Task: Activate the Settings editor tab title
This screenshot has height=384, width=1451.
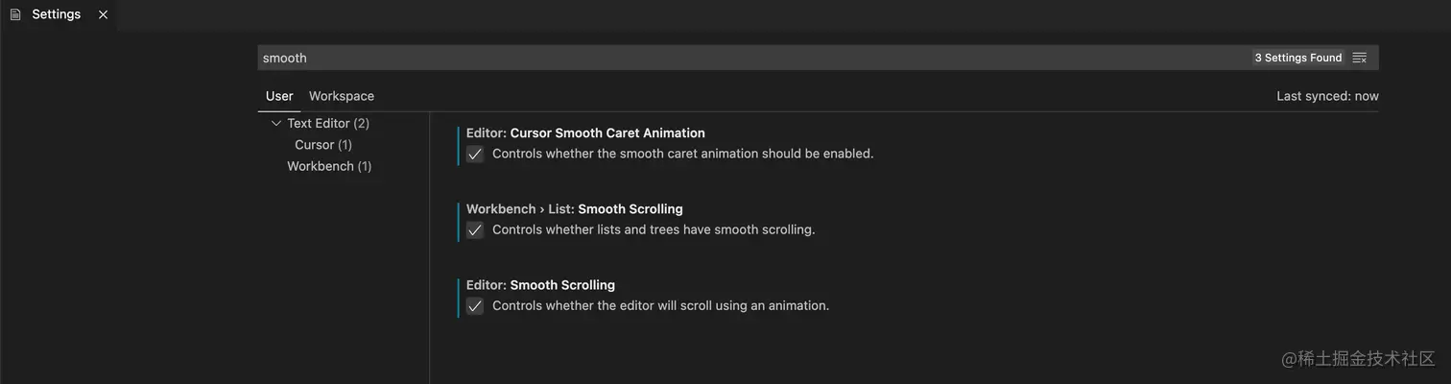Action: pos(56,14)
